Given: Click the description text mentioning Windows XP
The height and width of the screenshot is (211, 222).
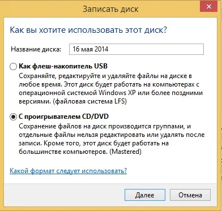Looking at the screenshot, I should coord(111,89).
